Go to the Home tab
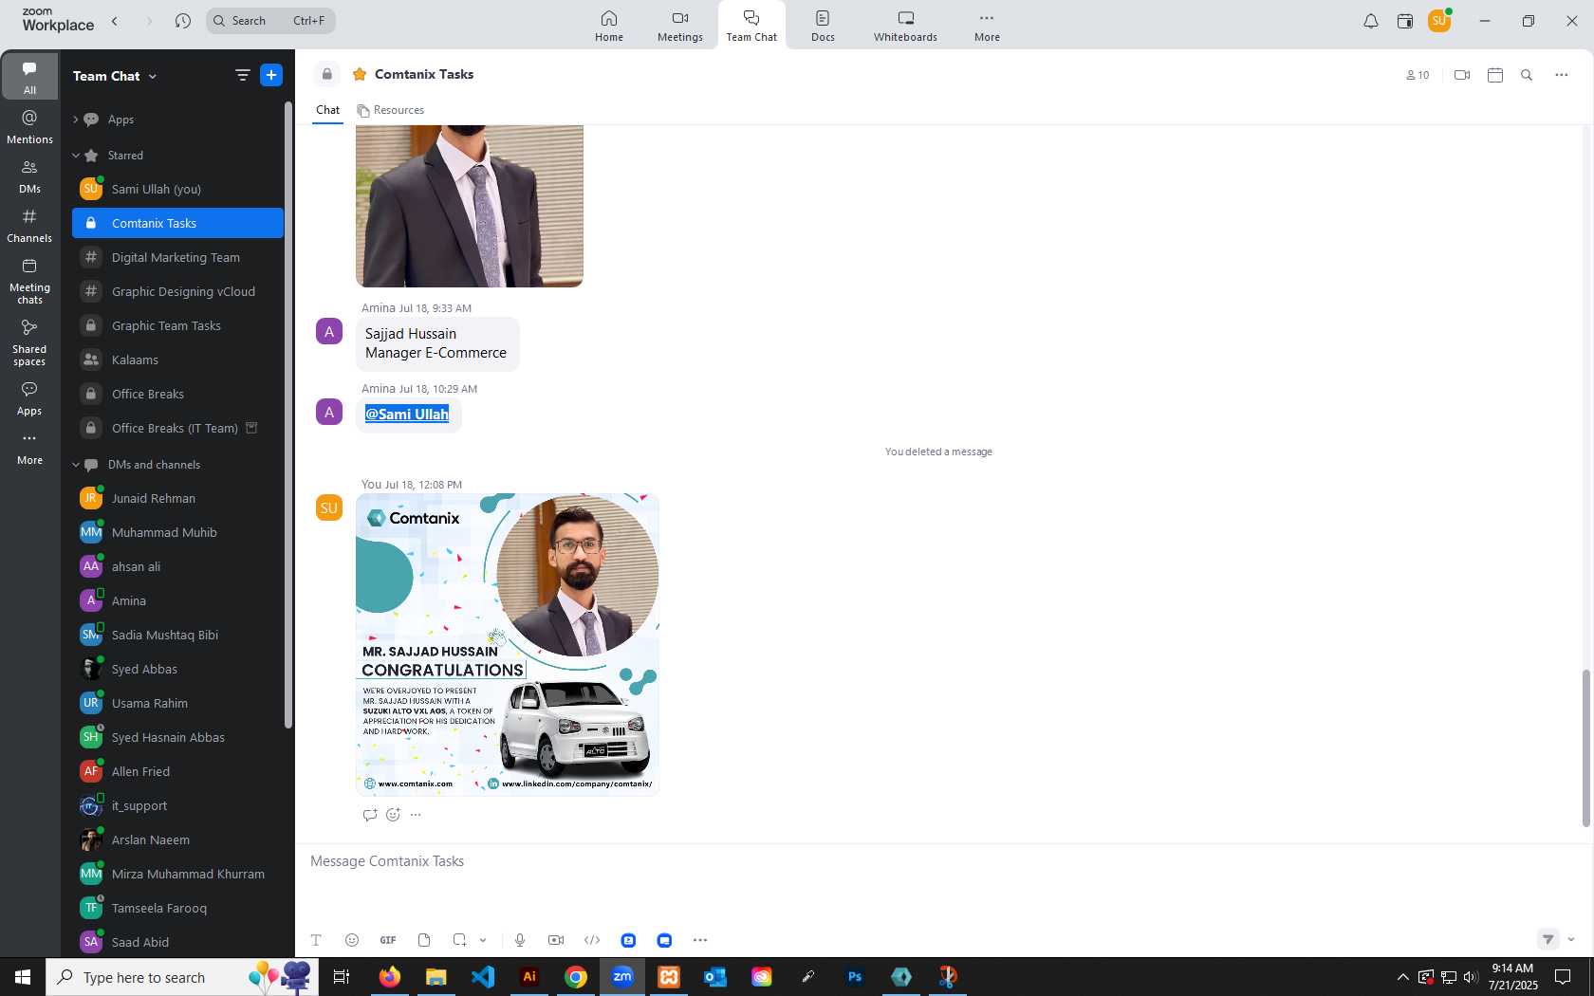 tap(609, 26)
